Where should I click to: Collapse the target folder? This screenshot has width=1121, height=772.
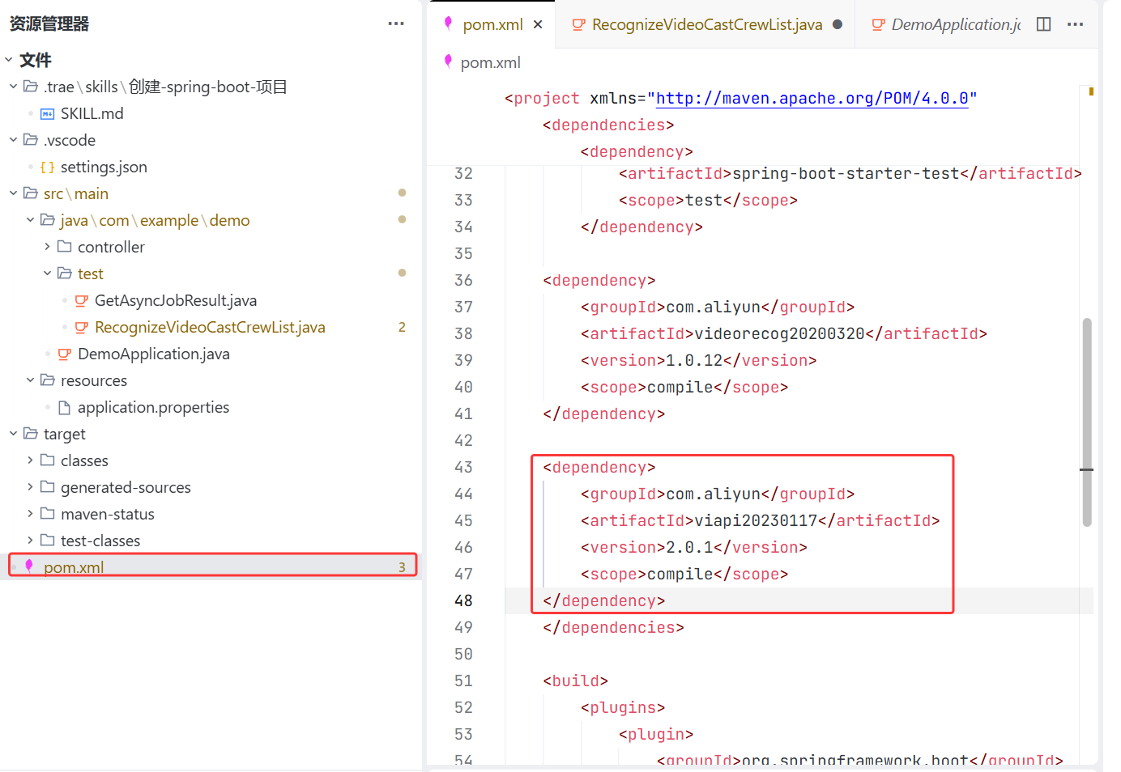[13, 434]
